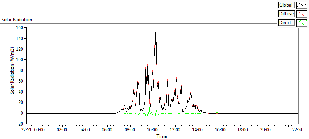Open the Global black line style swatch
The height and width of the screenshot is (139, 309).
tap(302, 5)
